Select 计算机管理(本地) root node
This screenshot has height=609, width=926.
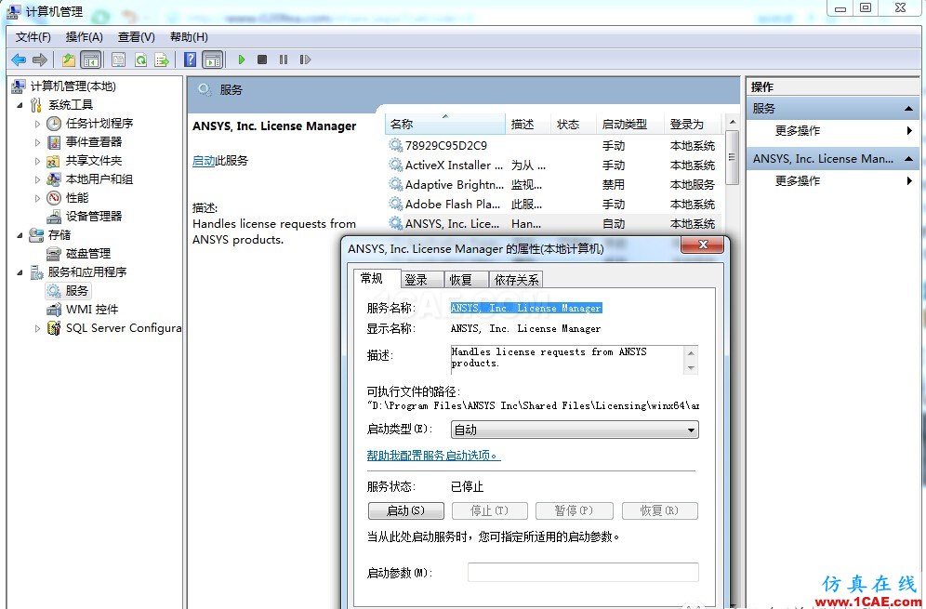[73, 86]
